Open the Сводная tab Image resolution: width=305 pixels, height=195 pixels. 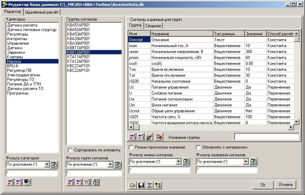click(153, 26)
